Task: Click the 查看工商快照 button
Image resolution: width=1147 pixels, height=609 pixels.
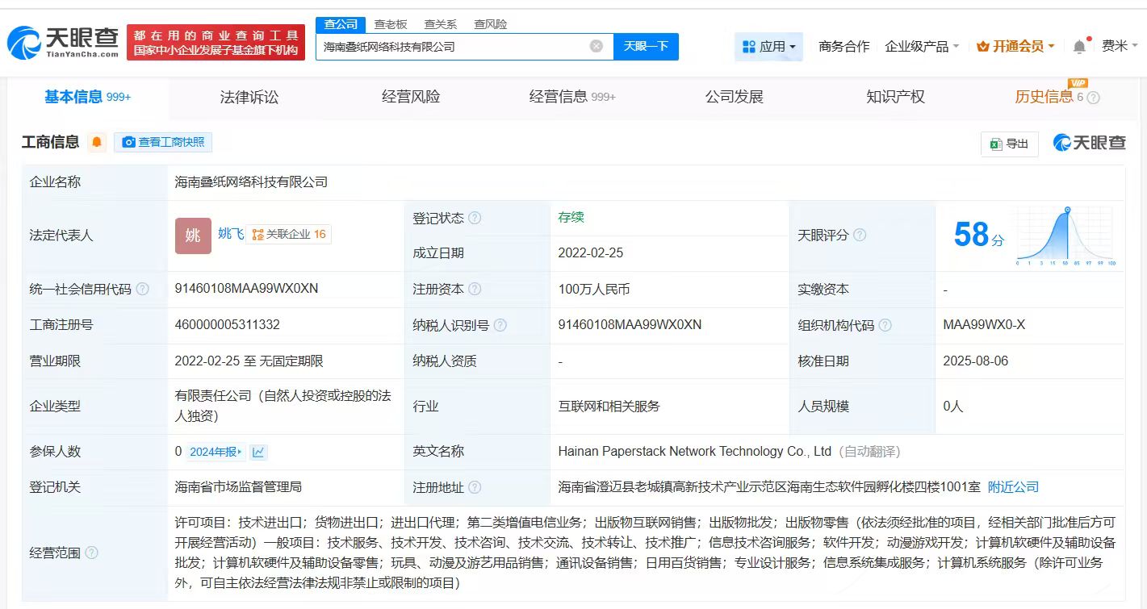Action: point(163,143)
